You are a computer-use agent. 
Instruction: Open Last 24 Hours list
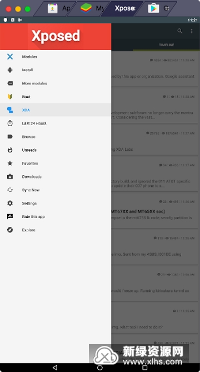pos(56,123)
